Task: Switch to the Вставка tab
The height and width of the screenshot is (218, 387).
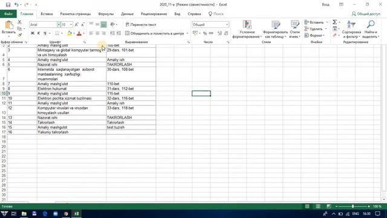Action: pos(47,14)
